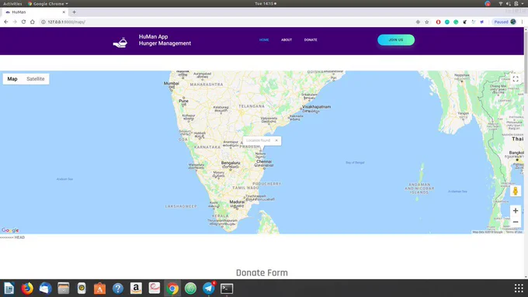Image resolution: width=528 pixels, height=297 pixels.
Task: Click the Google logo on the map
Action: pyautogui.click(x=10, y=230)
